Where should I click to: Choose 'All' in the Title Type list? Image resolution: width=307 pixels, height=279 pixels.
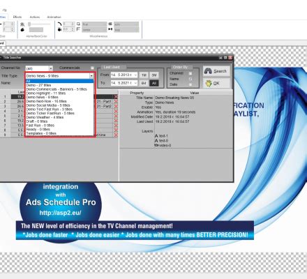59,81
